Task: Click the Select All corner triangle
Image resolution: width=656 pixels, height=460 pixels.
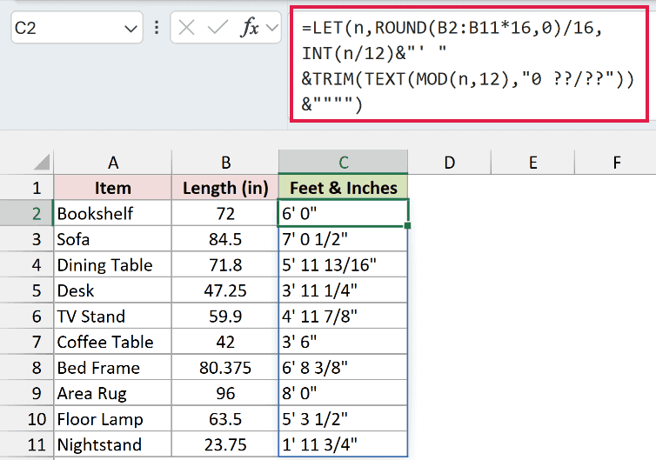Action: pos(42,163)
